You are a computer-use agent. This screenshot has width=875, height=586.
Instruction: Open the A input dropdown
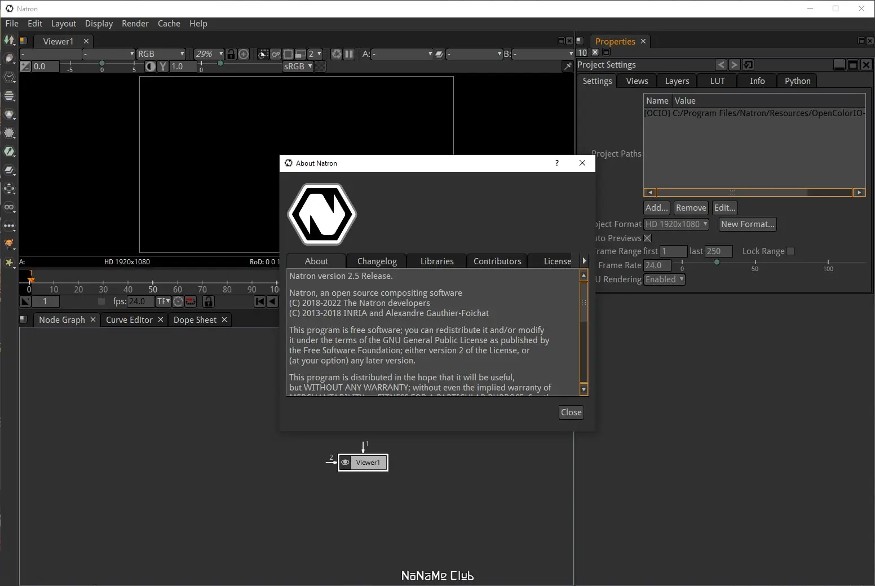pos(402,54)
